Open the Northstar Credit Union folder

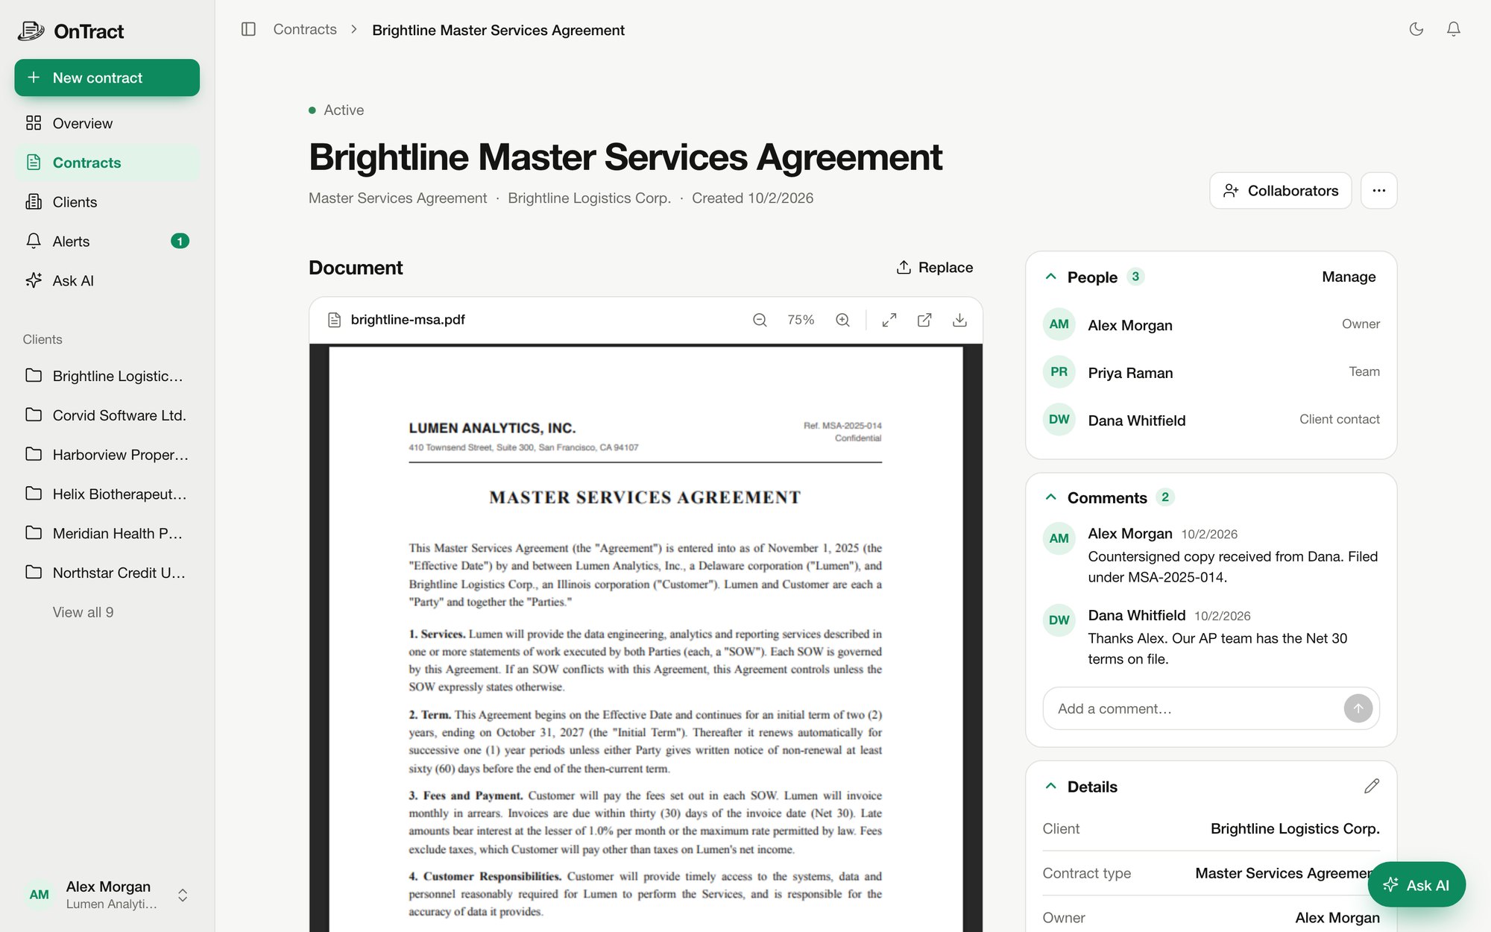(x=107, y=573)
